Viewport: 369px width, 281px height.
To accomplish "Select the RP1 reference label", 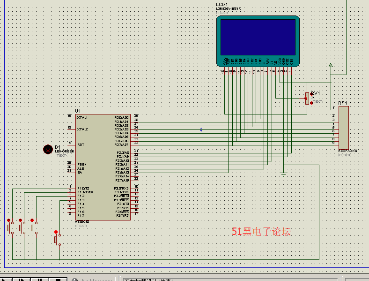I will (343, 103).
